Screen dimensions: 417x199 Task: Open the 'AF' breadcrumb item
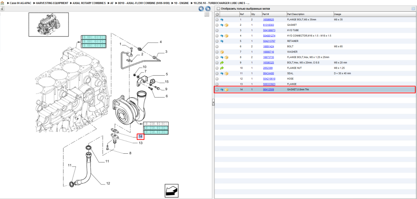click(x=112, y=3)
